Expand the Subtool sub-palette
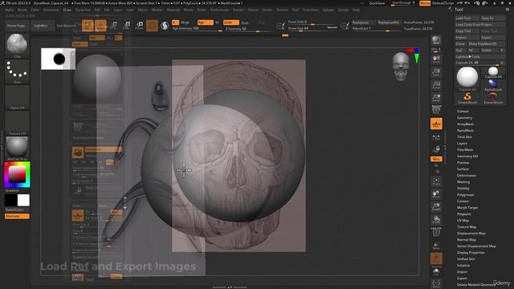 coord(463,112)
